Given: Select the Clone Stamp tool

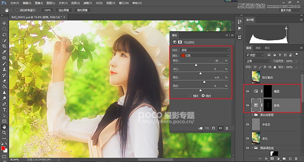Looking at the screenshot, I should click(x=4, y=69).
